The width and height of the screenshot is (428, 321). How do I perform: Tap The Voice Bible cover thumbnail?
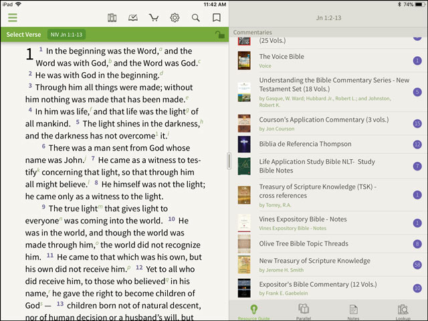click(244, 60)
